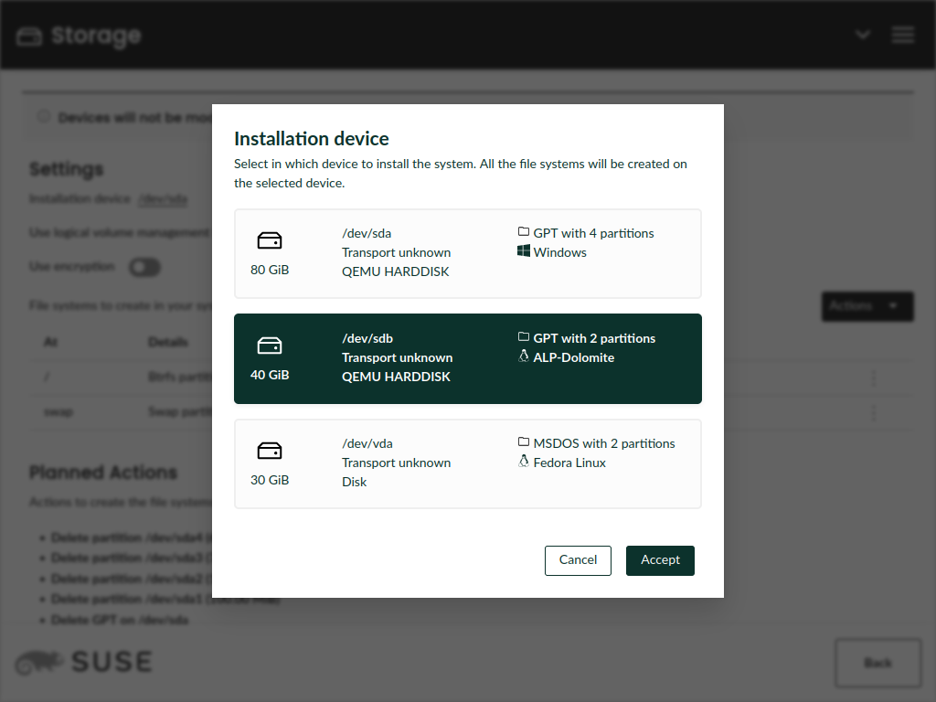This screenshot has width=936, height=702.
Task: Click the penguin icon beside ALP-Dolomite
Action: pyautogui.click(x=524, y=356)
